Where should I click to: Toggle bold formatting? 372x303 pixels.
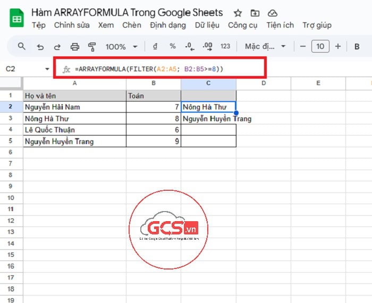point(357,47)
